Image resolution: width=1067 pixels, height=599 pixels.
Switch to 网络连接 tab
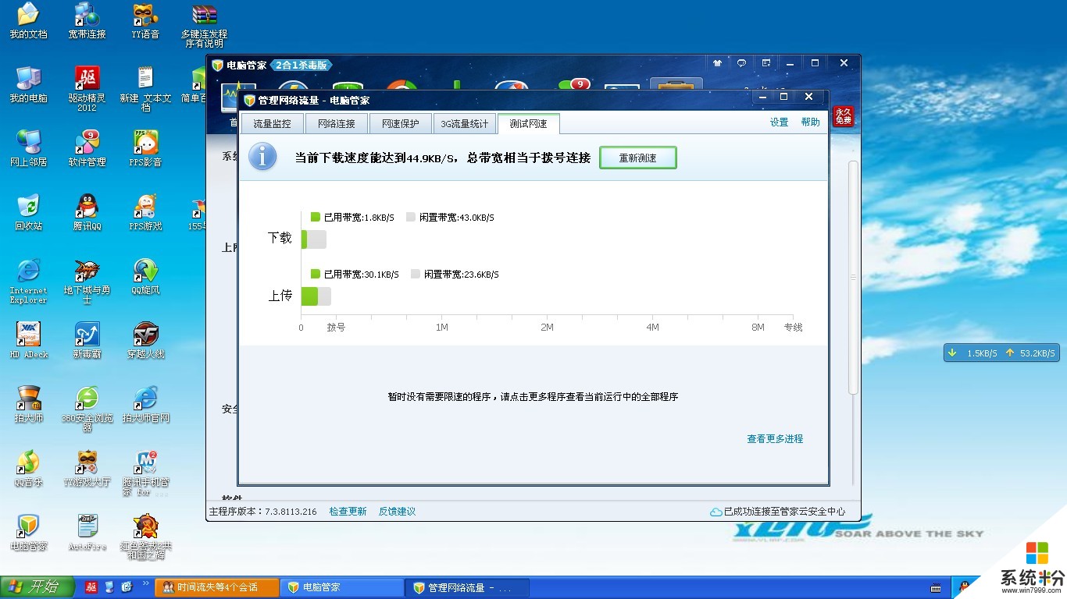tap(336, 123)
